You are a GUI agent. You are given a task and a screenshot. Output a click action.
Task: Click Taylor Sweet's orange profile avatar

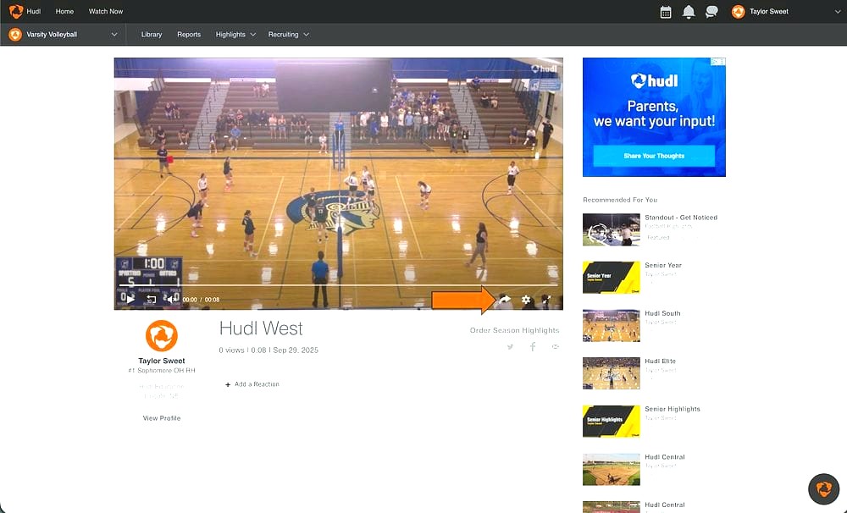tap(162, 335)
